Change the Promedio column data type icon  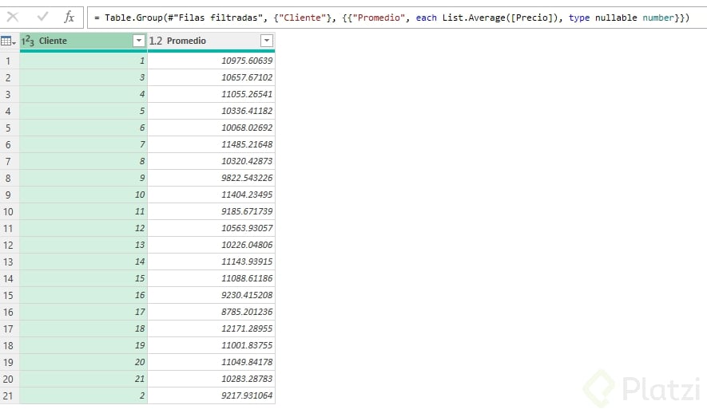156,41
